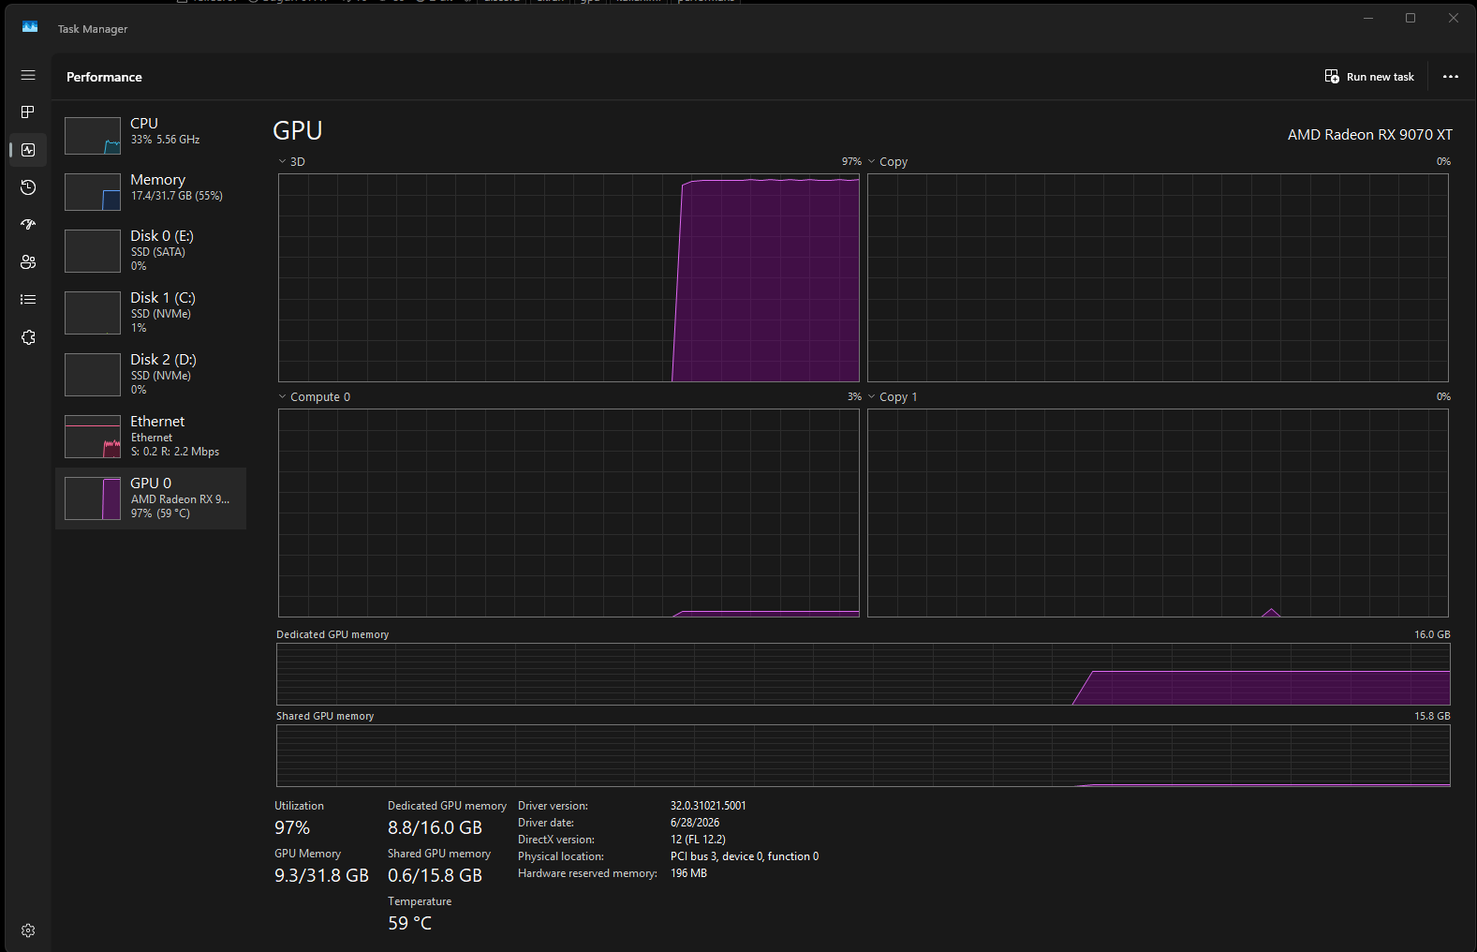Select the Memory performance entry
The image size is (1477, 952).
[151, 191]
